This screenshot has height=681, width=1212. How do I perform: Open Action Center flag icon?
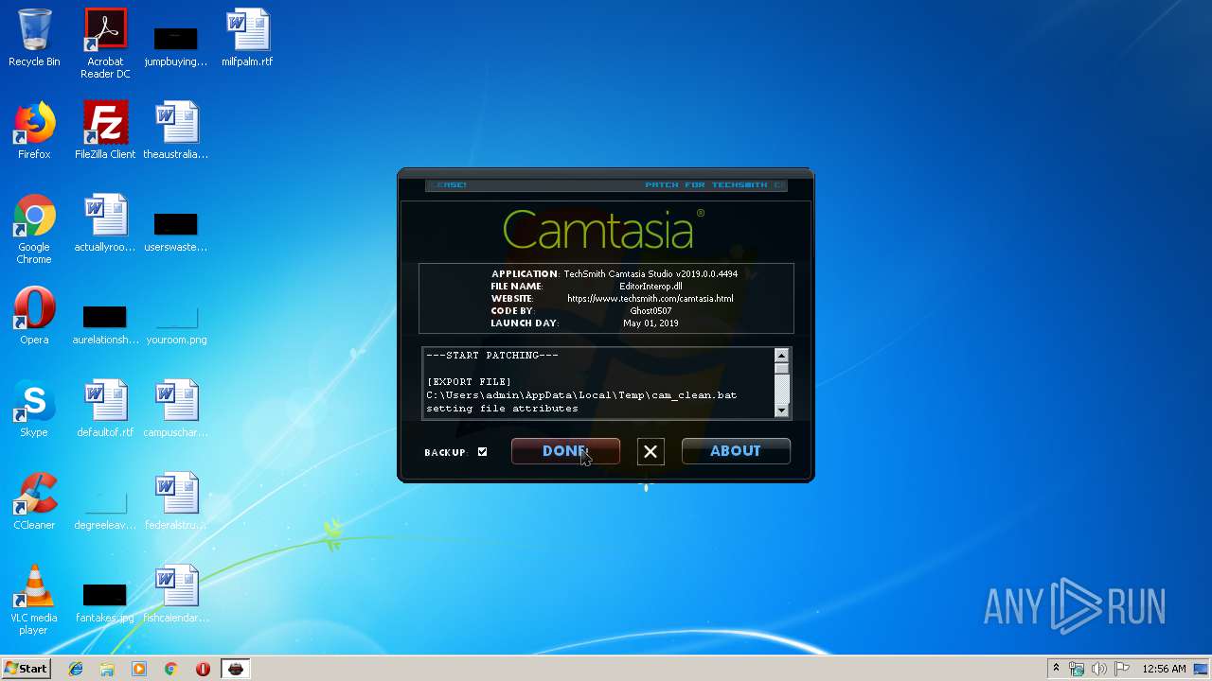click(x=1122, y=669)
